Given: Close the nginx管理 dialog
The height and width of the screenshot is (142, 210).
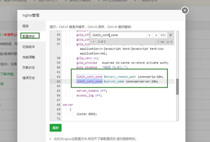Looking at the screenshot, I should point(185,11).
